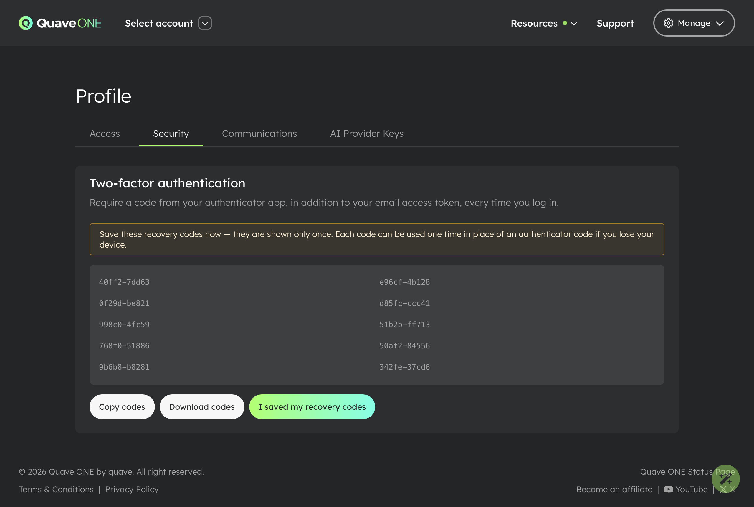754x507 pixels.
Task: Click the Select account label
Action: [x=159, y=23]
